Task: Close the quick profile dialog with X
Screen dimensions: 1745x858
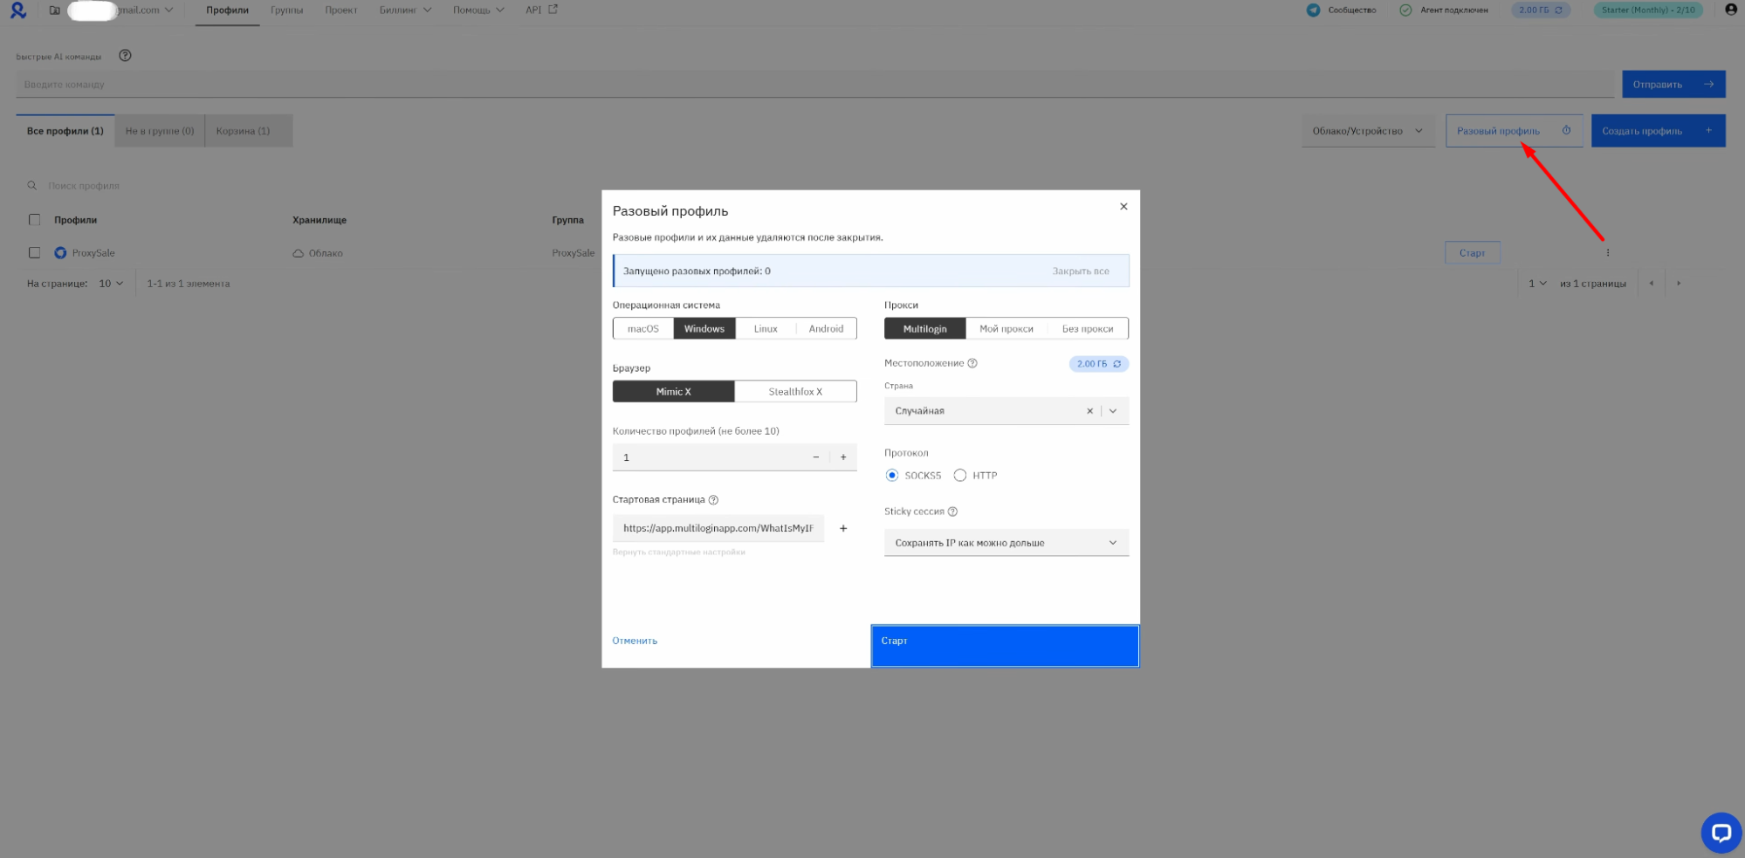Action: 1123,207
